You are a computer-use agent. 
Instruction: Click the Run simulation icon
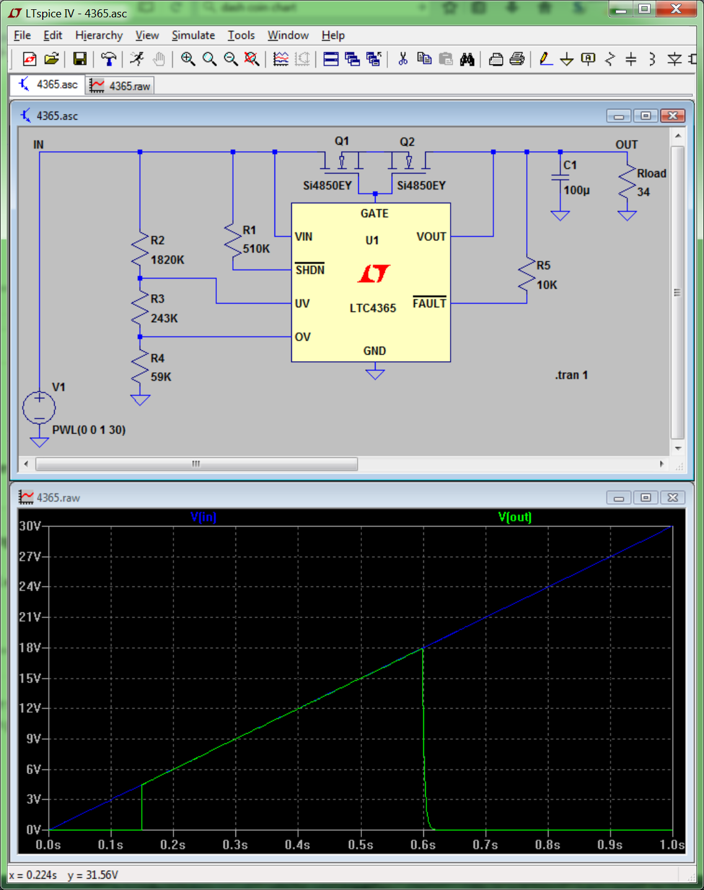(x=137, y=59)
